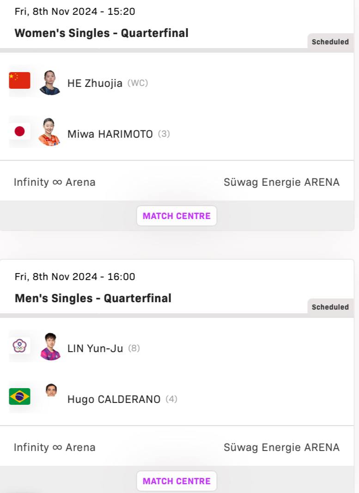Click Süwag Energie ARENA in the women's match

coord(282,183)
